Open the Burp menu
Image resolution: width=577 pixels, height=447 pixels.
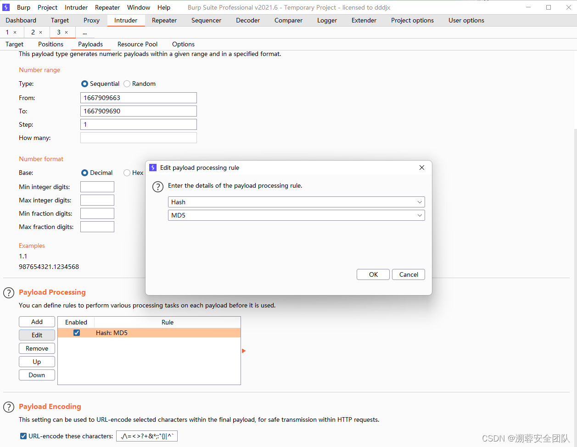23,7
